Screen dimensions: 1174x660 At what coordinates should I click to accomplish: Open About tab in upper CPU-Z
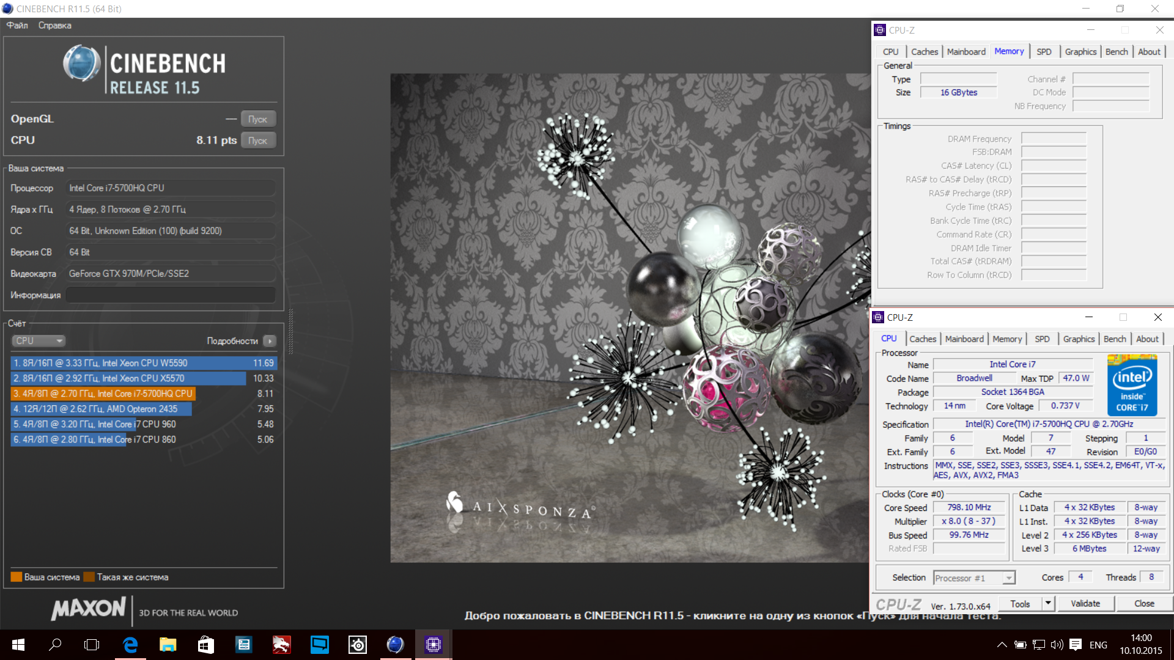(1149, 52)
